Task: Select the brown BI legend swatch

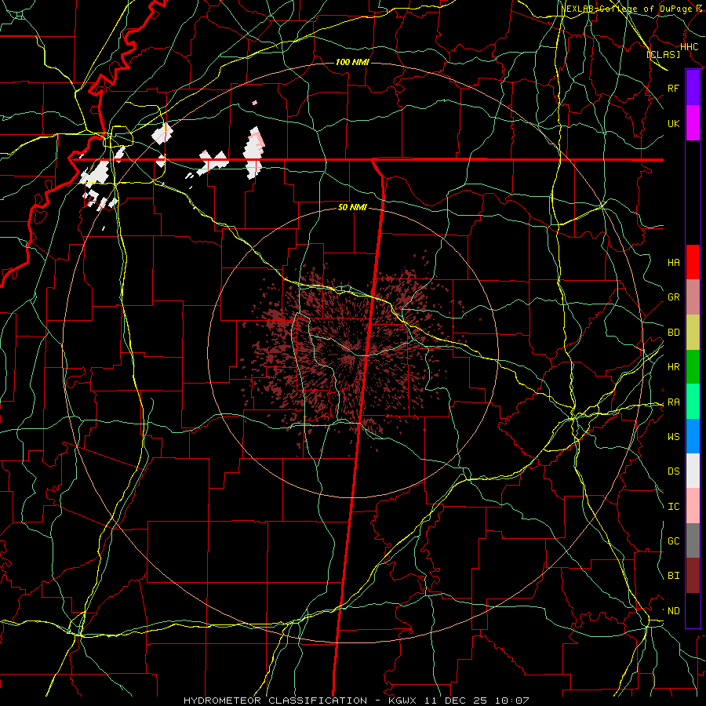Action: [x=693, y=576]
